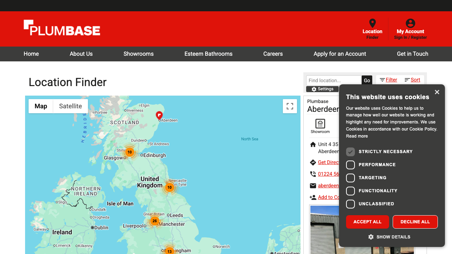Click the Showroom icon for Aberdeen branch

[320, 123]
